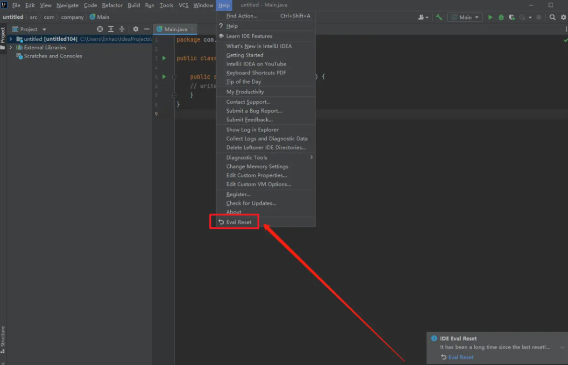Launch Run with Coverage shield icon

pos(512,17)
